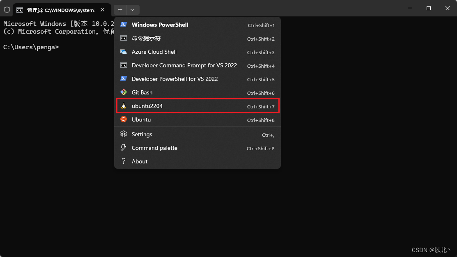
Task: Click the Azure Cloud Shell icon
Action: (124, 52)
